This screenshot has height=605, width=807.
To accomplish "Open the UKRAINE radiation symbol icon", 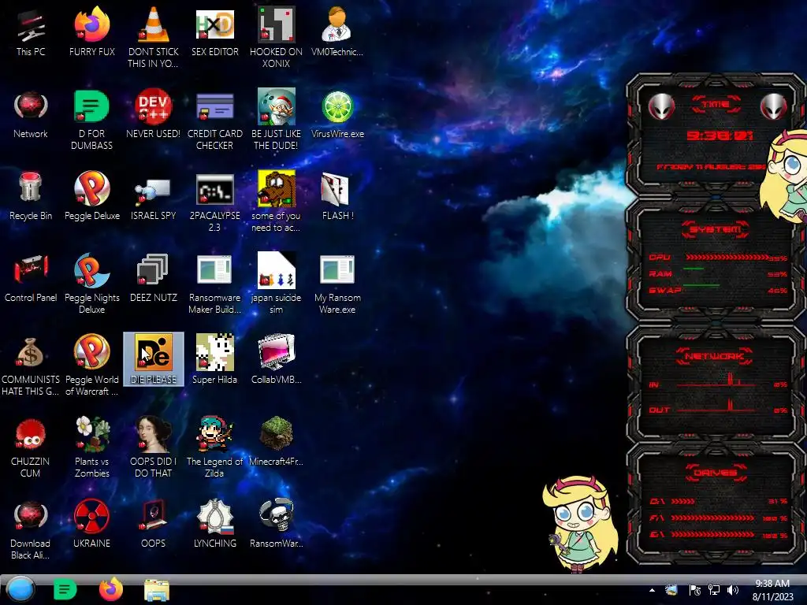I will pos(91,523).
